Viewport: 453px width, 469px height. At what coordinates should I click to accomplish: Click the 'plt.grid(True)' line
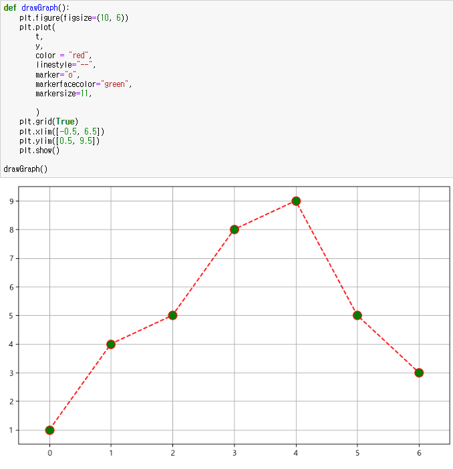(x=49, y=122)
